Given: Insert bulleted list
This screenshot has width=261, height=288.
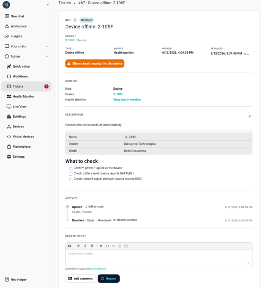Looking at the screenshot, I should 119,246.
